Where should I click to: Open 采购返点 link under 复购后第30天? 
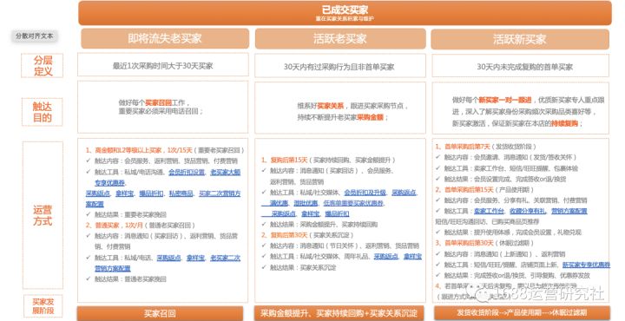pyautogui.click(x=385, y=257)
